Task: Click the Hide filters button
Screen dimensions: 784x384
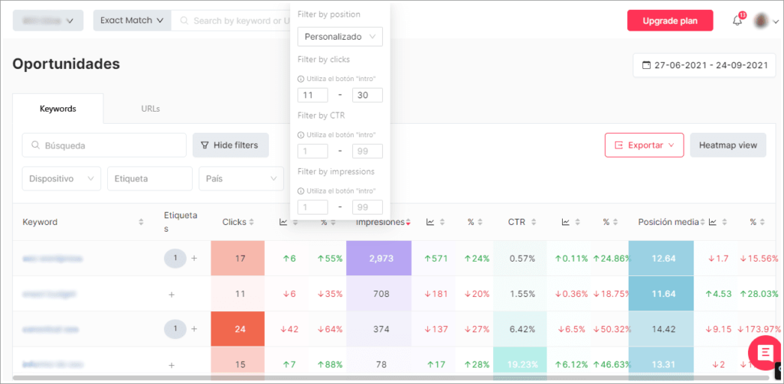Action: 230,145
